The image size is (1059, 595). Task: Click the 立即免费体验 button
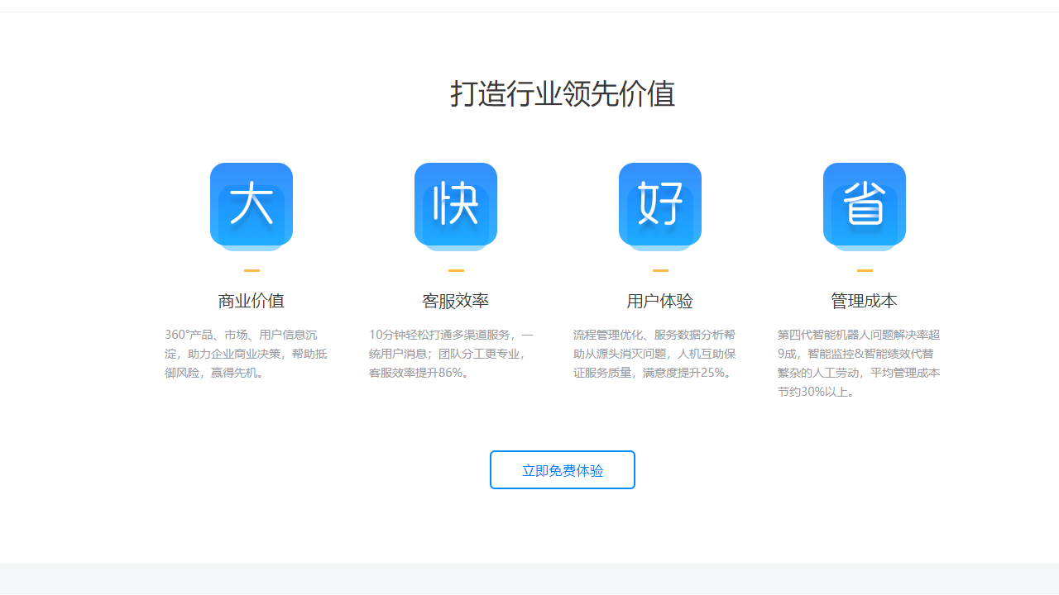(563, 470)
